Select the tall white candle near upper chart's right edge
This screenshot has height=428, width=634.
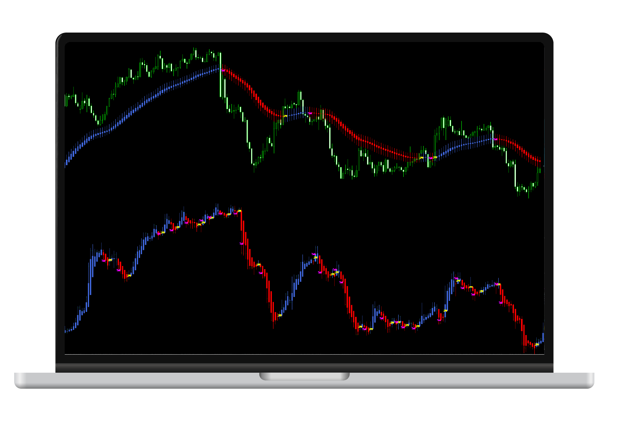click(515, 175)
